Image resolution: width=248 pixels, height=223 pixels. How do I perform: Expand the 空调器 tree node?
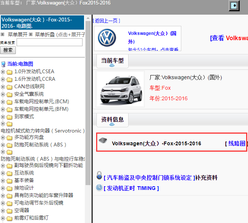click(3, 211)
